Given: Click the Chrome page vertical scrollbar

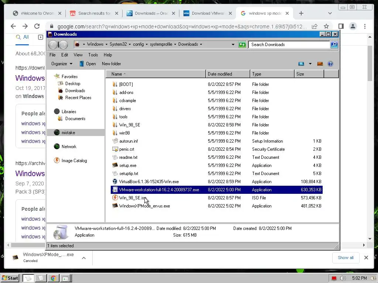Looking at the screenshot, I should (370, 63).
